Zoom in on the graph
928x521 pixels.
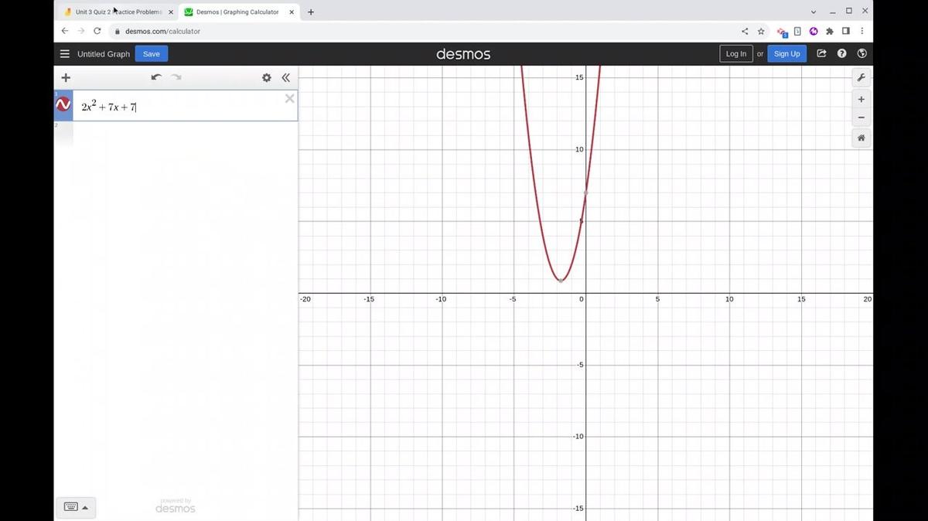[x=861, y=100]
